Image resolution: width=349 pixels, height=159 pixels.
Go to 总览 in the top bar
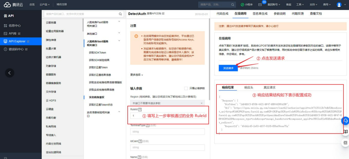(32, 5)
